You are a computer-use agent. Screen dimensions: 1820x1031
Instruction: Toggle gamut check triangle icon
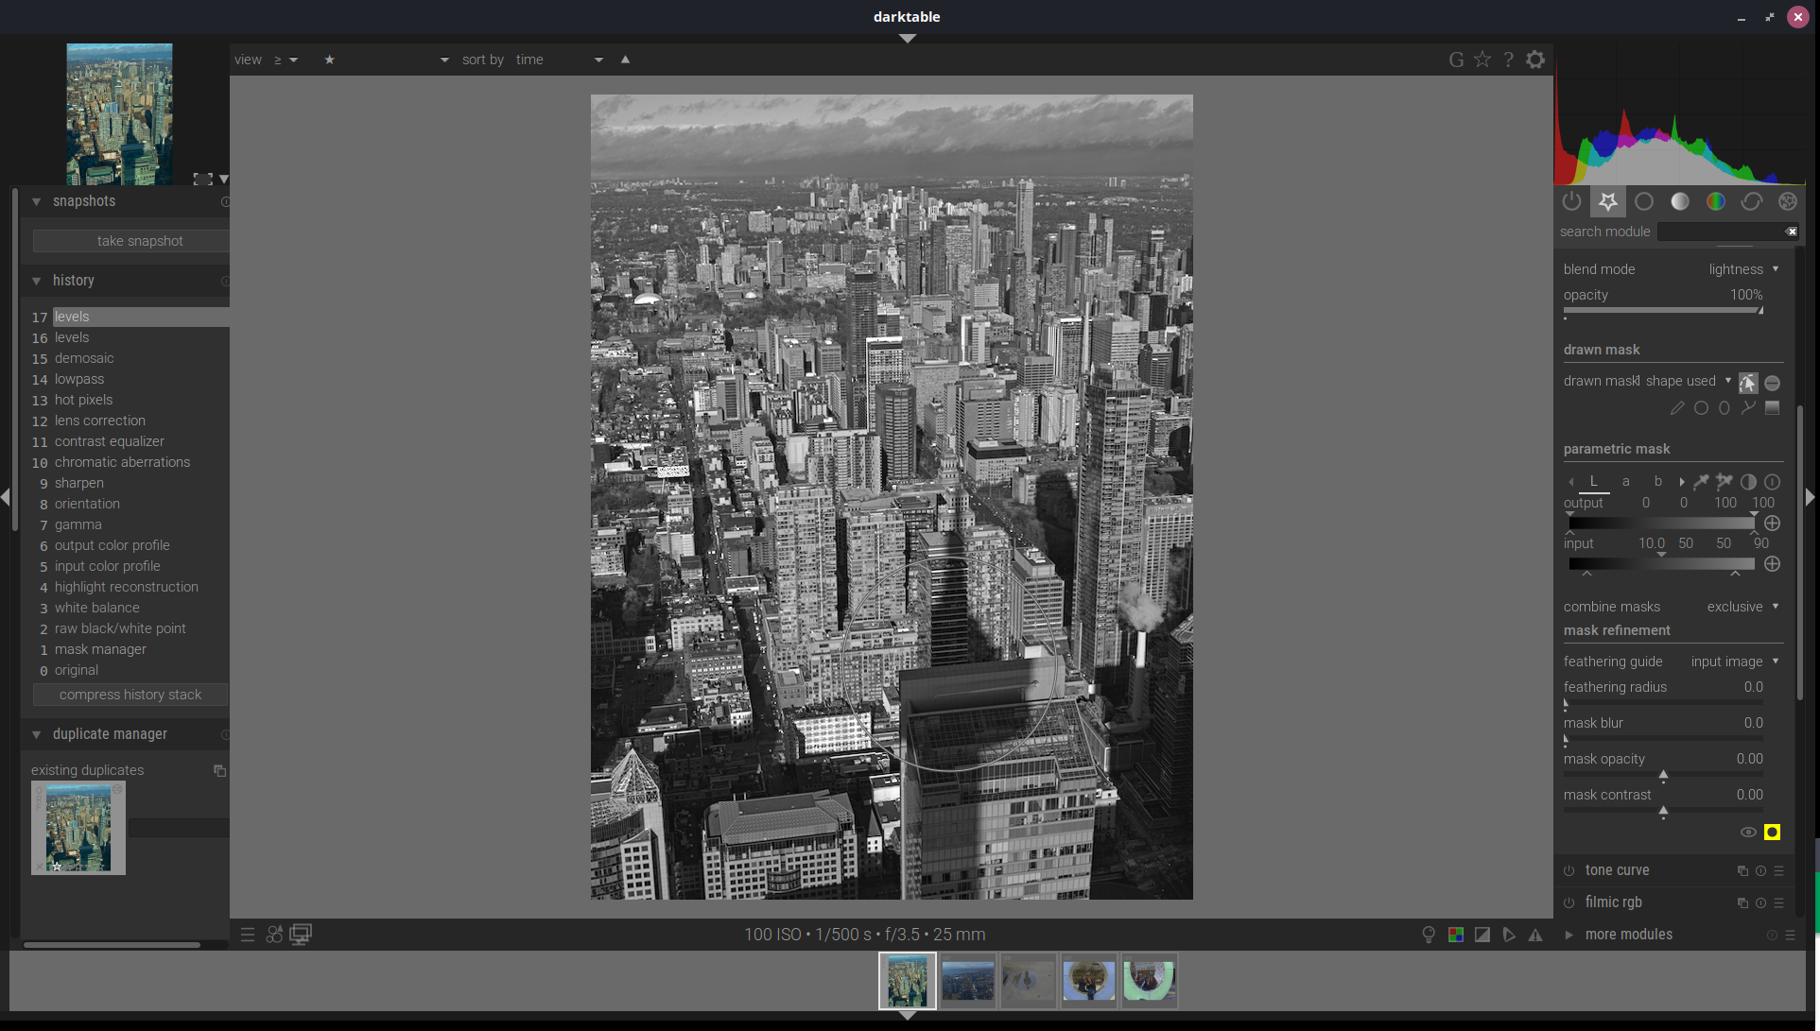click(x=1535, y=935)
